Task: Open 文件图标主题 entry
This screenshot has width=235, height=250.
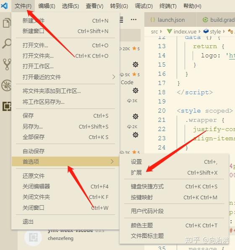Action: pos(174,236)
